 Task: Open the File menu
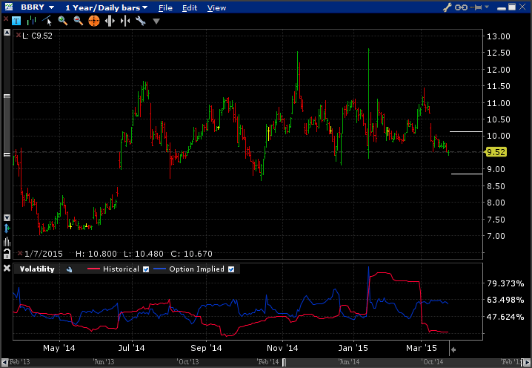(165, 7)
